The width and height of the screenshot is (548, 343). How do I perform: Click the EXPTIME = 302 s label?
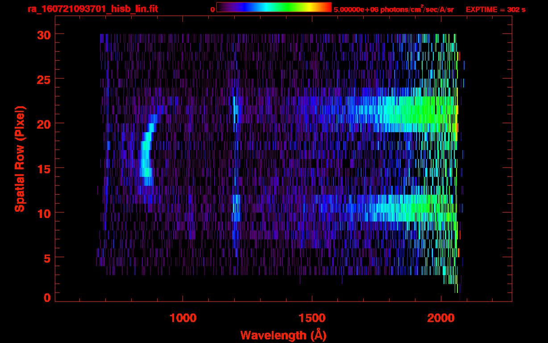pos(495,9)
